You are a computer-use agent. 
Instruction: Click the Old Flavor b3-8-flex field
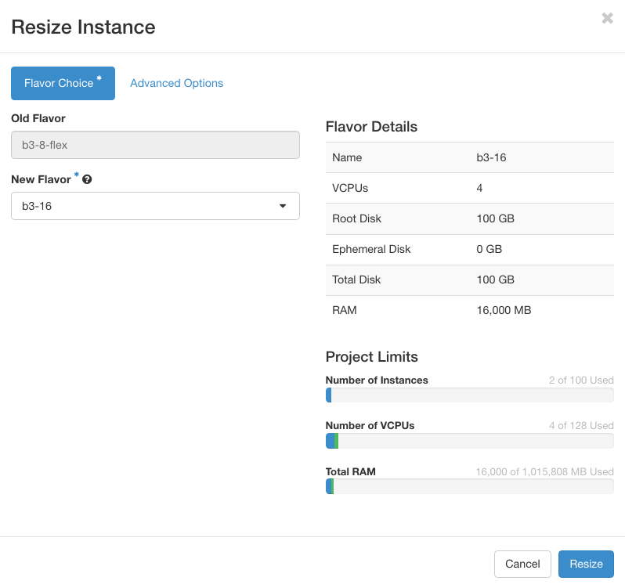click(x=155, y=145)
